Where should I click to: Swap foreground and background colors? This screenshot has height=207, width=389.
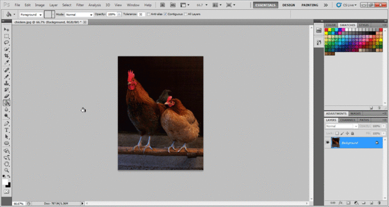[9, 176]
